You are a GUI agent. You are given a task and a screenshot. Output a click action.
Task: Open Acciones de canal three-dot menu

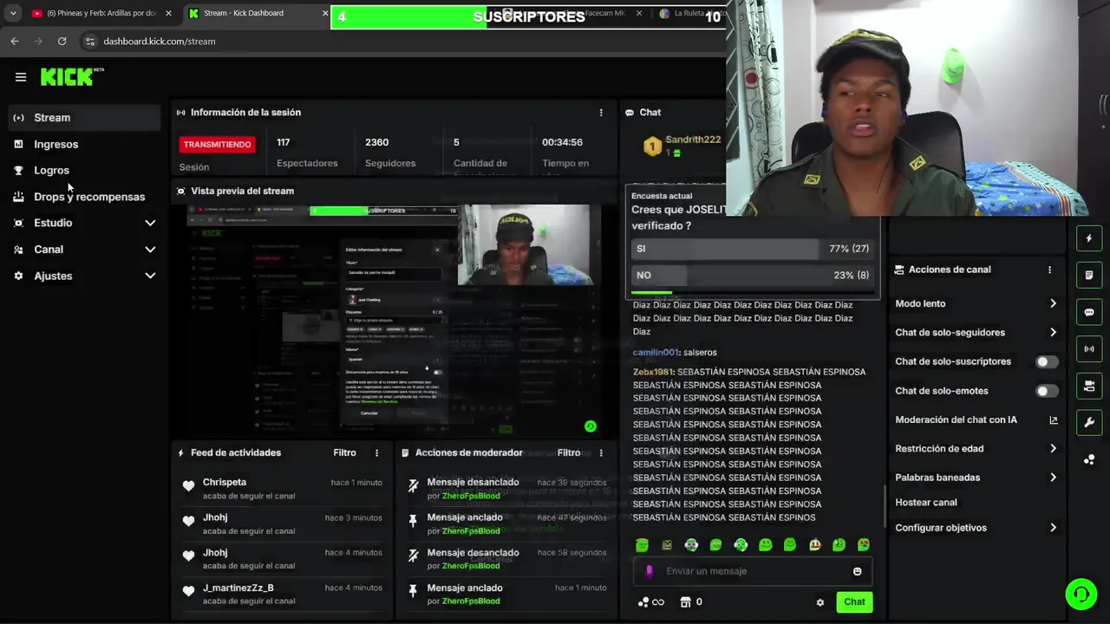(x=1049, y=270)
